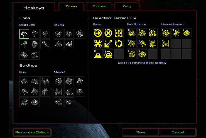
Task: Select Academy in Buildings Basic list
Action: coord(24,102)
